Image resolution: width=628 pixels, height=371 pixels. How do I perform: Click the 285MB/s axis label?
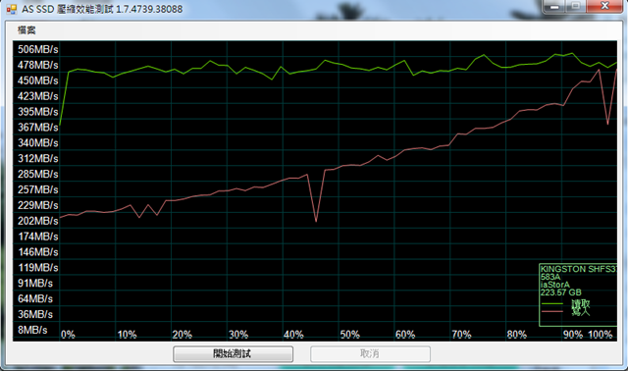pyautogui.click(x=38, y=175)
